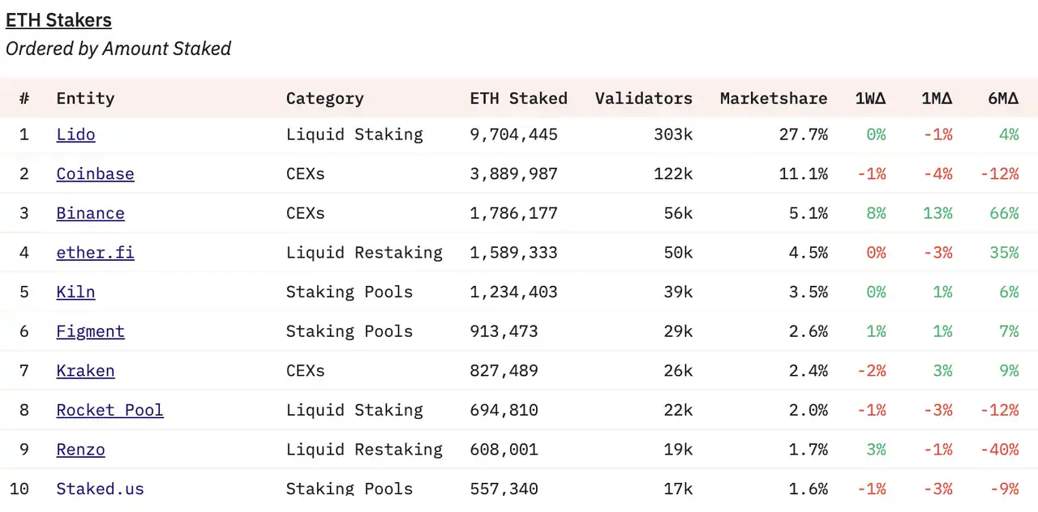
Task: Follow the Renzo link
Action: [x=80, y=450]
